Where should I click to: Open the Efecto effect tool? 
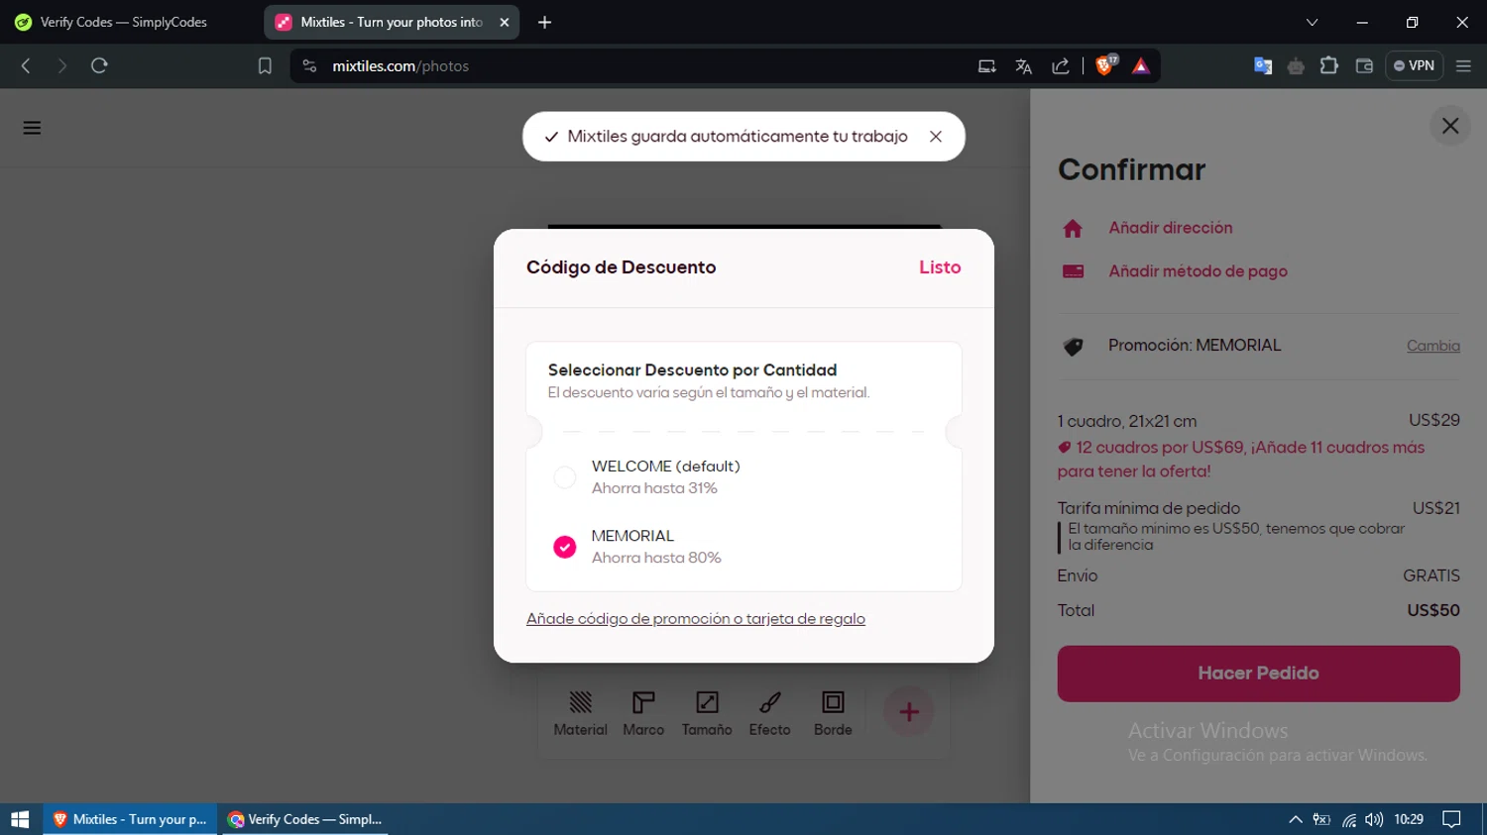[x=769, y=713]
